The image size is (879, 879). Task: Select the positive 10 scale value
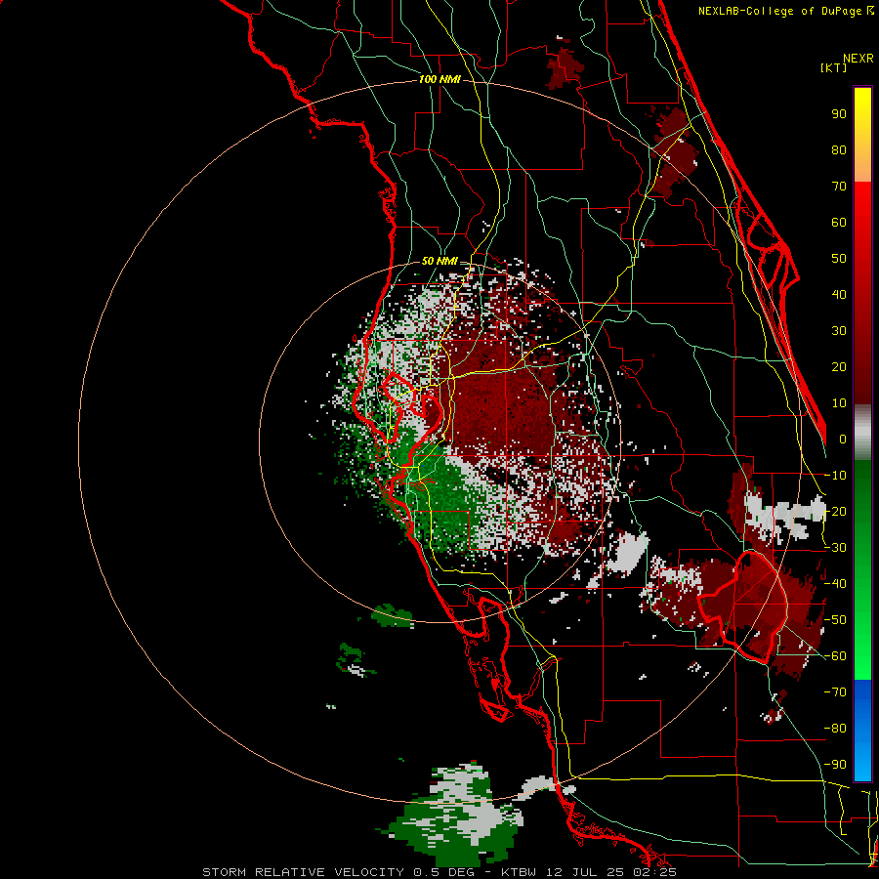pyautogui.click(x=839, y=403)
